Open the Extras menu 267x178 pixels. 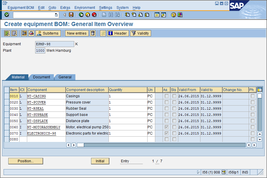click(65, 8)
